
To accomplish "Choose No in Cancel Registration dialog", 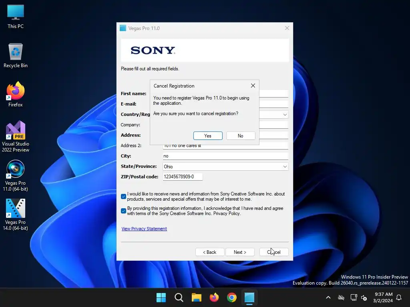I will (241, 136).
